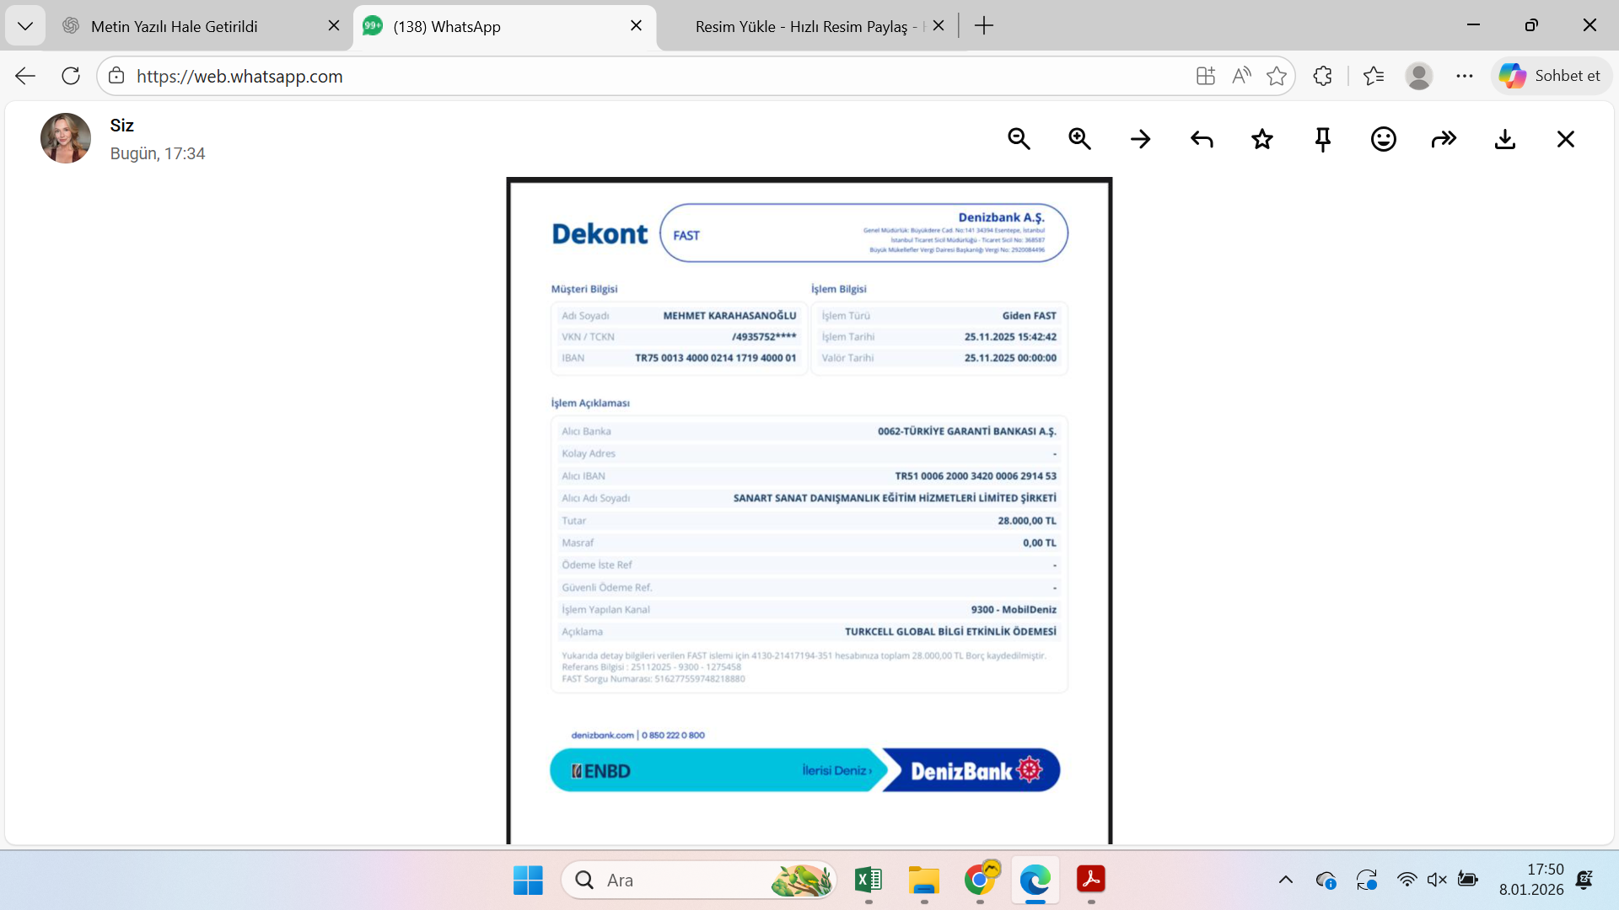1619x910 pixels.
Task: Click the sync status tray icon
Action: pos(1367,881)
